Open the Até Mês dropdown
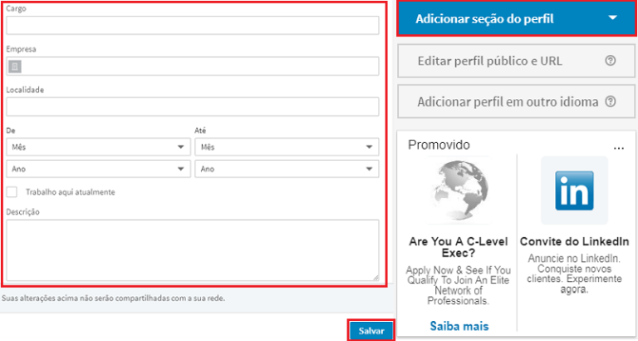The height and width of the screenshot is (341, 638). click(x=287, y=147)
